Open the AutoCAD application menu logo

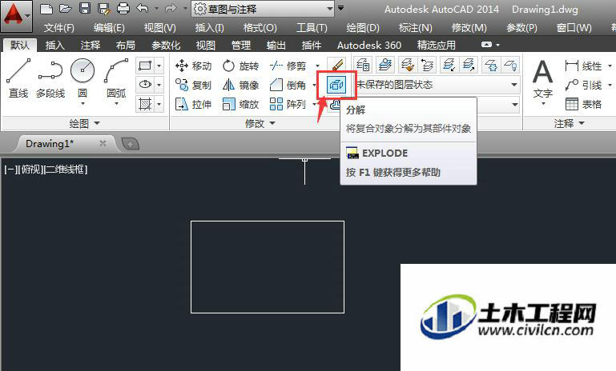[x=15, y=16]
